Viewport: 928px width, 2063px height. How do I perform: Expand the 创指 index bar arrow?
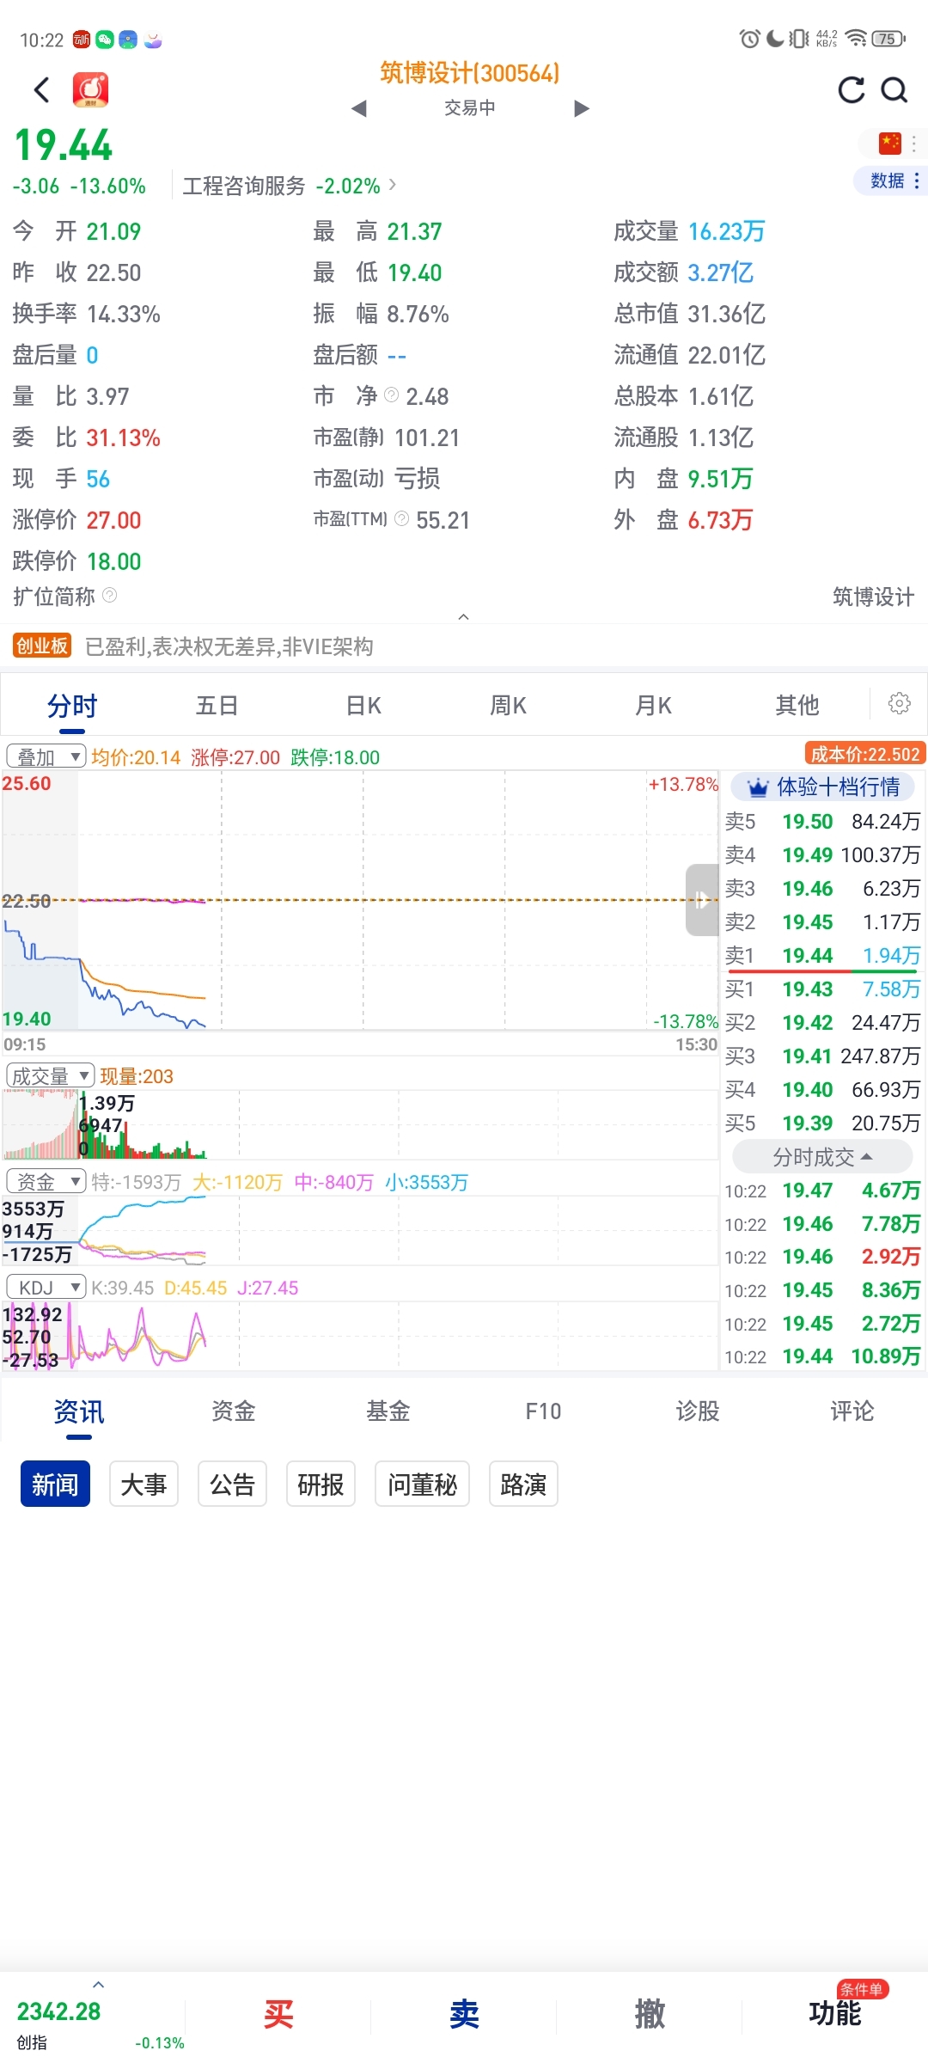pyautogui.click(x=98, y=1985)
